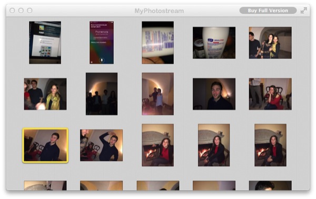Viewport: 316px width, 199px height.
Task: Select the middle fireplace photo of woman
Action: tap(214, 145)
